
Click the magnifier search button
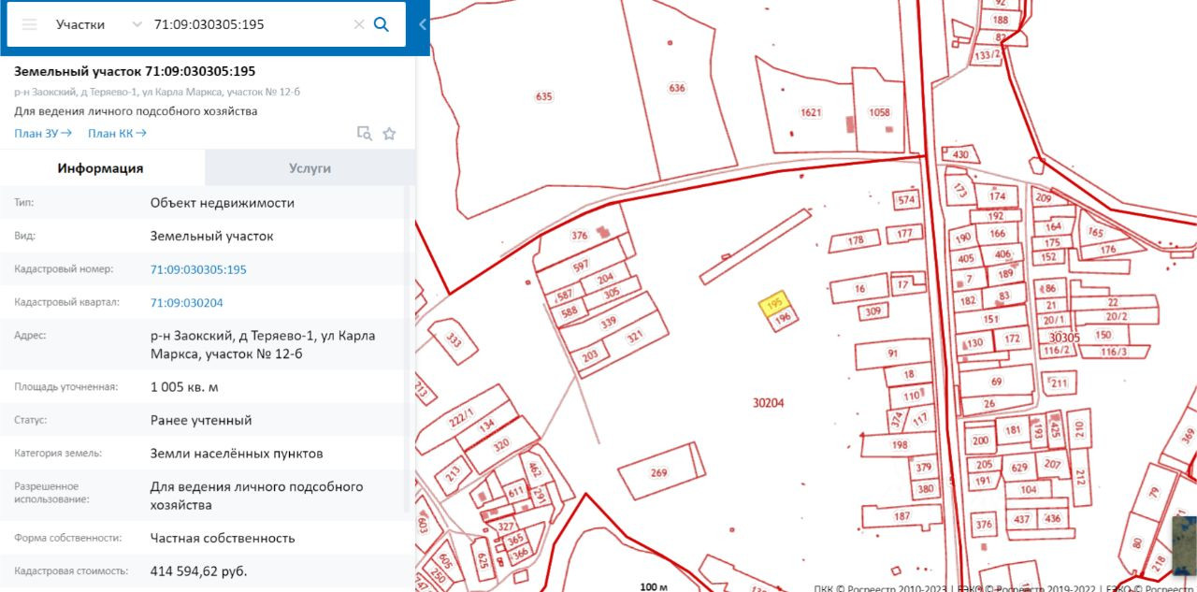(x=382, y=24)
